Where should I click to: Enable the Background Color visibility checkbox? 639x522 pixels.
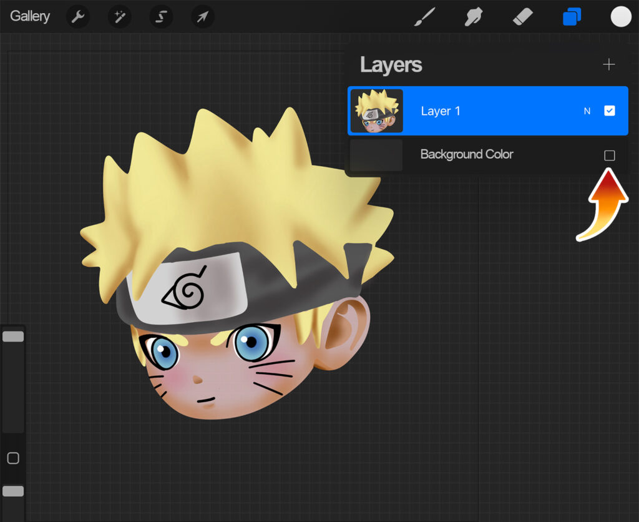pos(609,155)
